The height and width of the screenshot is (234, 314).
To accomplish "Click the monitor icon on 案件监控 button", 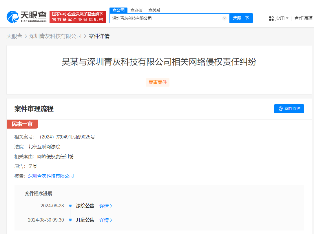I will (280, 109).
